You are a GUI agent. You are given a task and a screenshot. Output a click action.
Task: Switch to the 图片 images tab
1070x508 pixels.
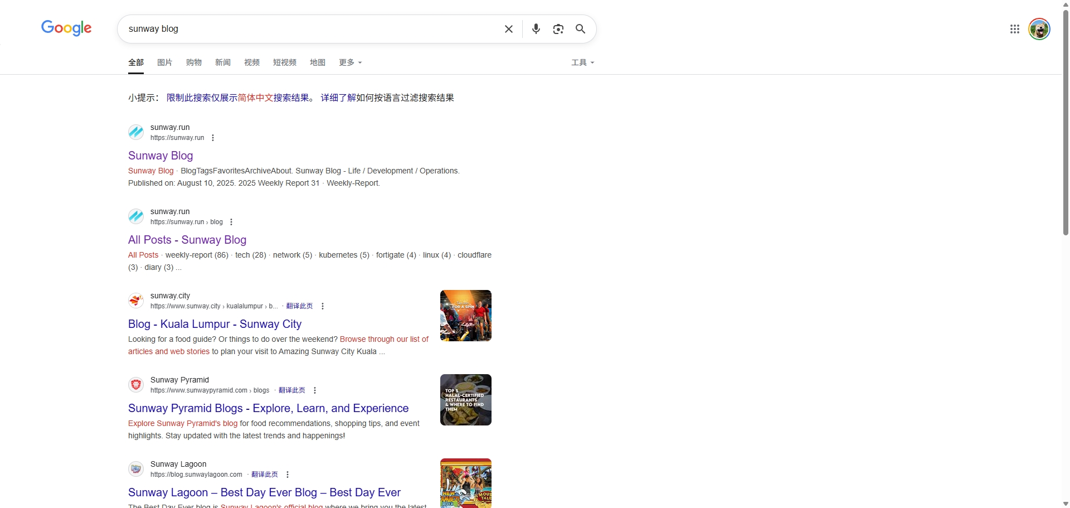coord(164,62)
